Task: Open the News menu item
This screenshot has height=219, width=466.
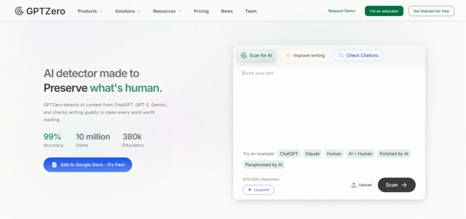Action: pos(227,11)
